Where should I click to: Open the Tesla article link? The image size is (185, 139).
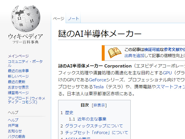pos(98,87)
